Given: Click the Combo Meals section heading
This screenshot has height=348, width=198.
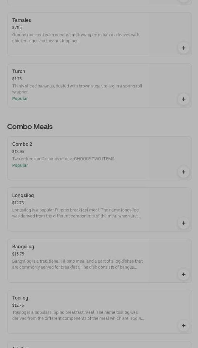Looking at the screenshot, I should [x=30, y=127].
